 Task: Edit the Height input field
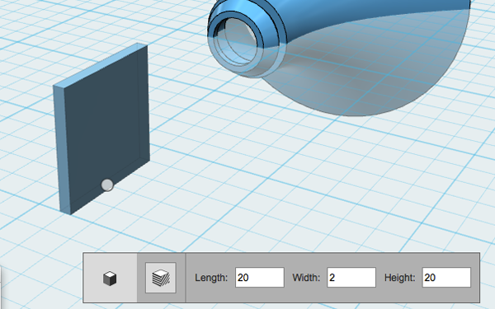[x=446, y=278]
